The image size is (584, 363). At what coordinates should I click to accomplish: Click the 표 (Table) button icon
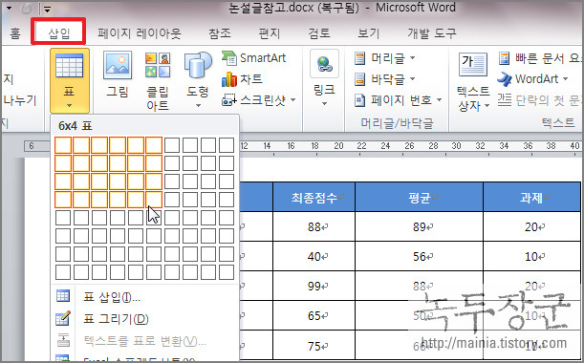coord(69,66)
